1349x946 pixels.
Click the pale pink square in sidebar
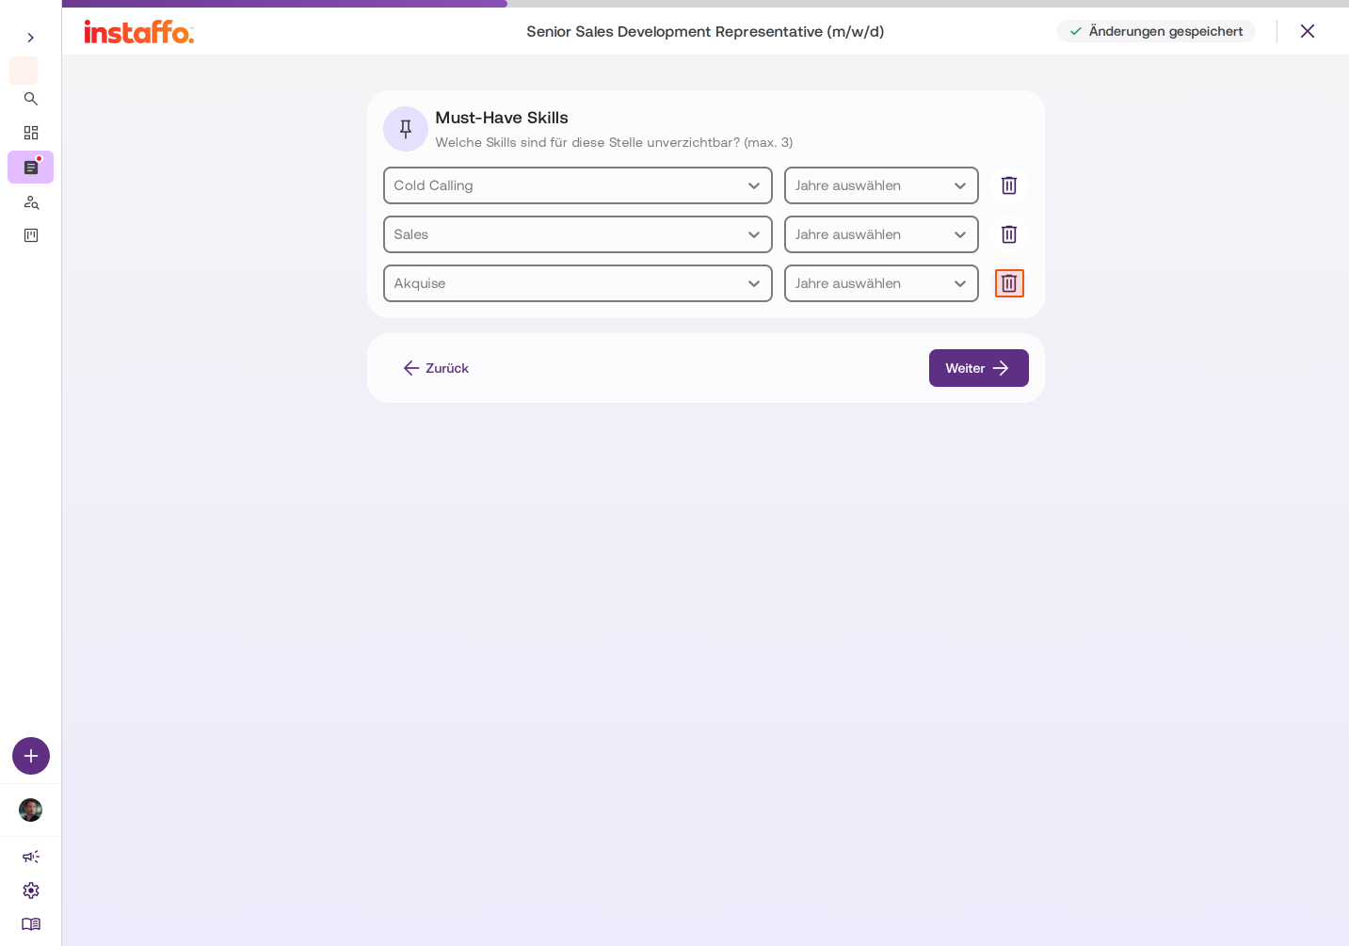coord(24,71)
